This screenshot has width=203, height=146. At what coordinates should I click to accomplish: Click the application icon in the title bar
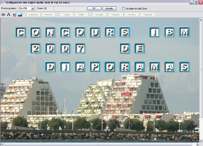pos(2,2)
